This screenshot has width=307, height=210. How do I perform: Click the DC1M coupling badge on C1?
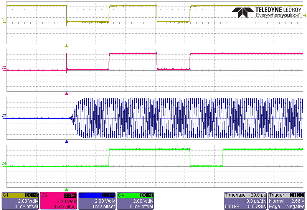(31, 195)
